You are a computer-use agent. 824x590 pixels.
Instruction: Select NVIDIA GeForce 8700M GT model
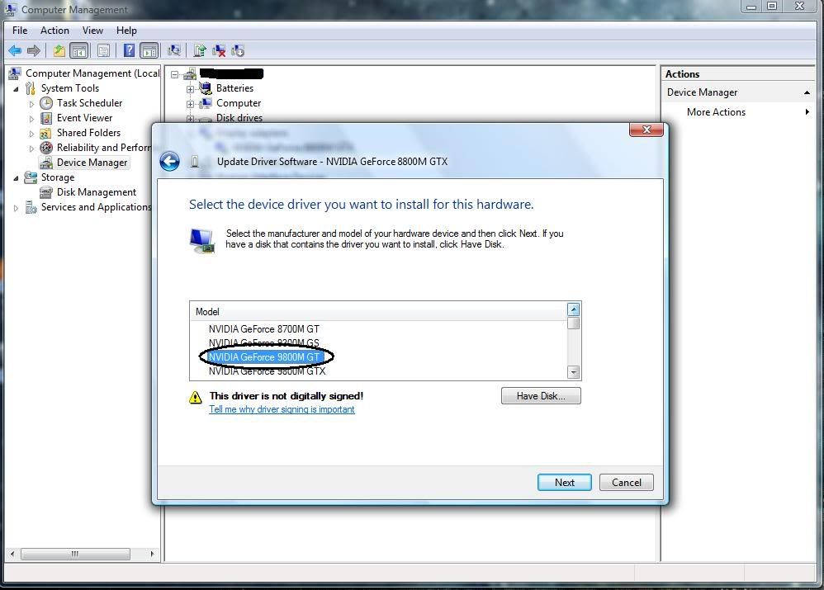click(264, 329)
